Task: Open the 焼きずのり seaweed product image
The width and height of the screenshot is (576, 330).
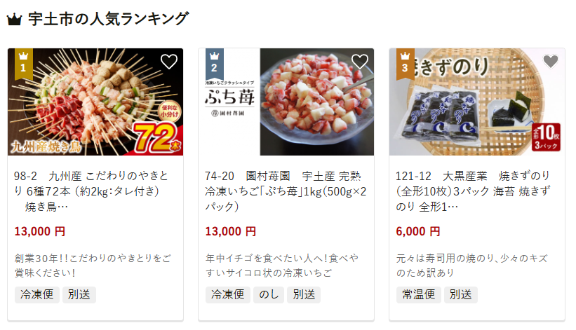Action: [x=477, y=102]
